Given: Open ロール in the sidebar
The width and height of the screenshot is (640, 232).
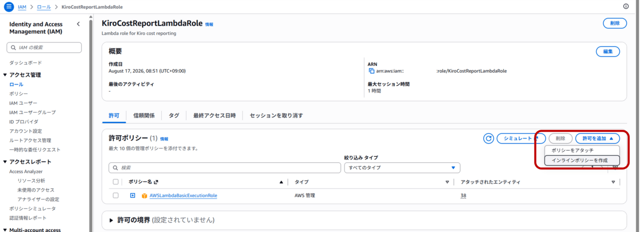Looking at the screenshot, I should [16, 84].
